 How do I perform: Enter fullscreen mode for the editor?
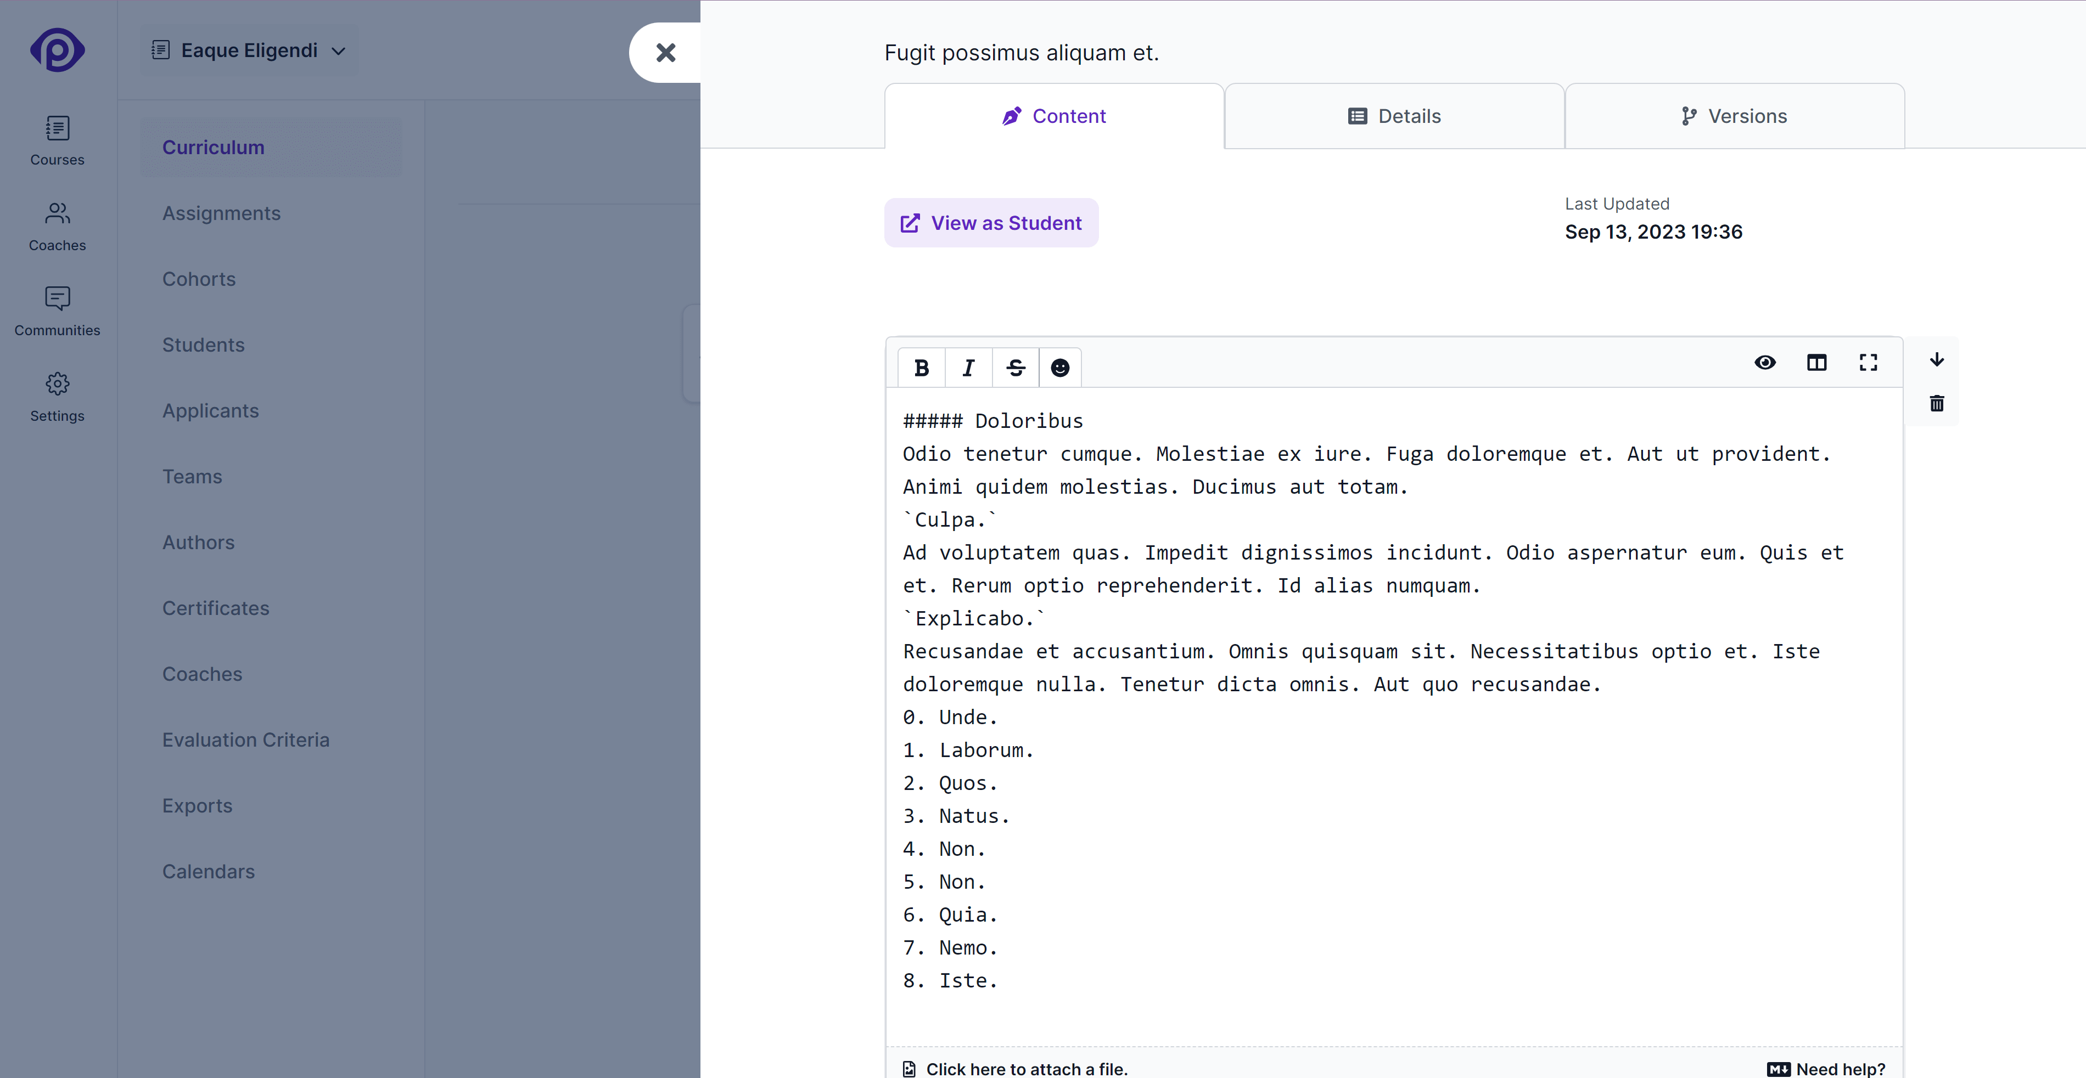1868,363
